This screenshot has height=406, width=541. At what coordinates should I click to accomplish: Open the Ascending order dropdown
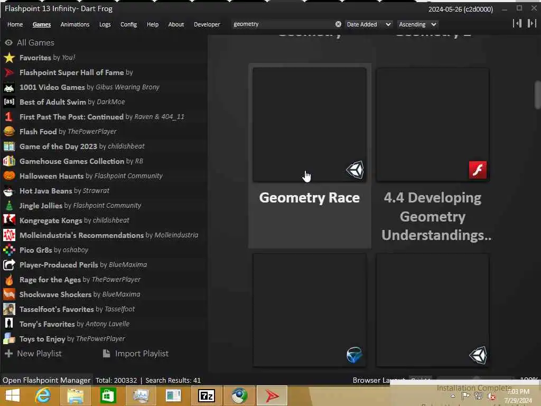point(417,24)
